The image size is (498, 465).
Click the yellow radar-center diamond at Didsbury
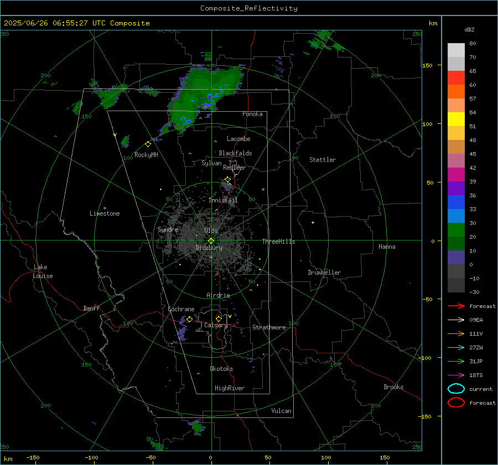click(211, 241)
